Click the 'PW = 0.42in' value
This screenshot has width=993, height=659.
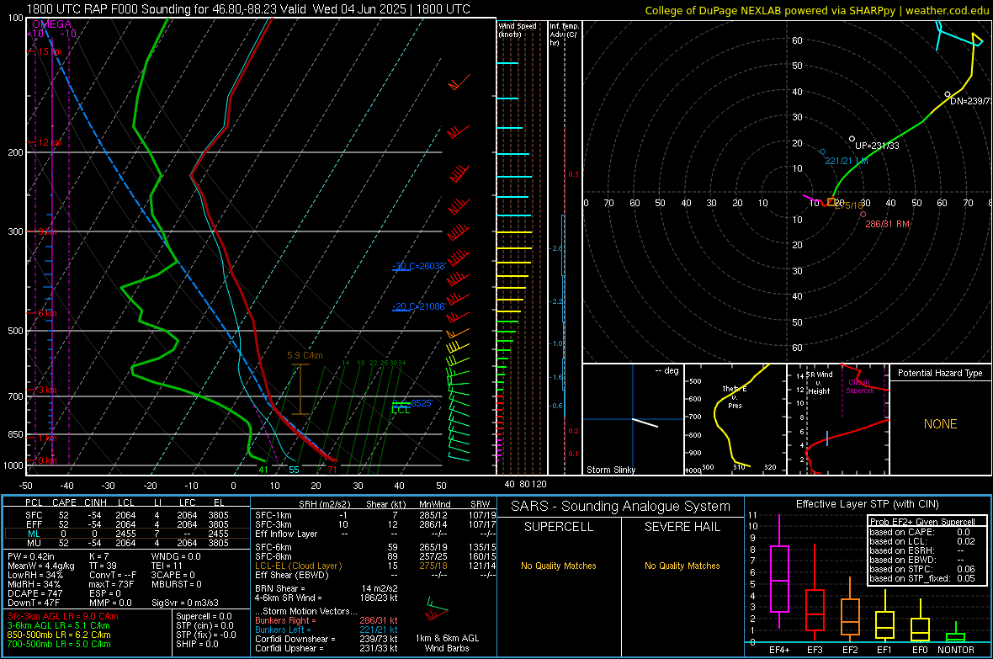coord(31,556)
